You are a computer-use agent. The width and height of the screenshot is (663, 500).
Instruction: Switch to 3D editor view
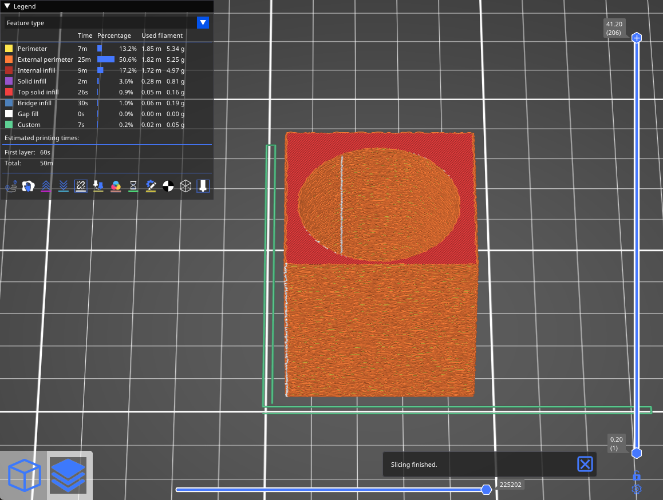(24, 475)
